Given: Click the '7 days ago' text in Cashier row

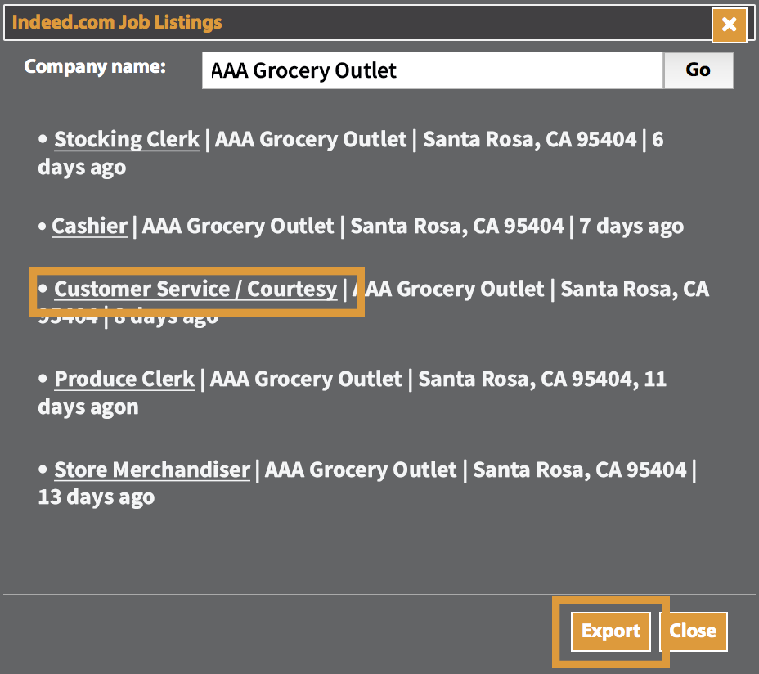Looking at the screenshot, I should pyautogui.click(x=631, y=226).
